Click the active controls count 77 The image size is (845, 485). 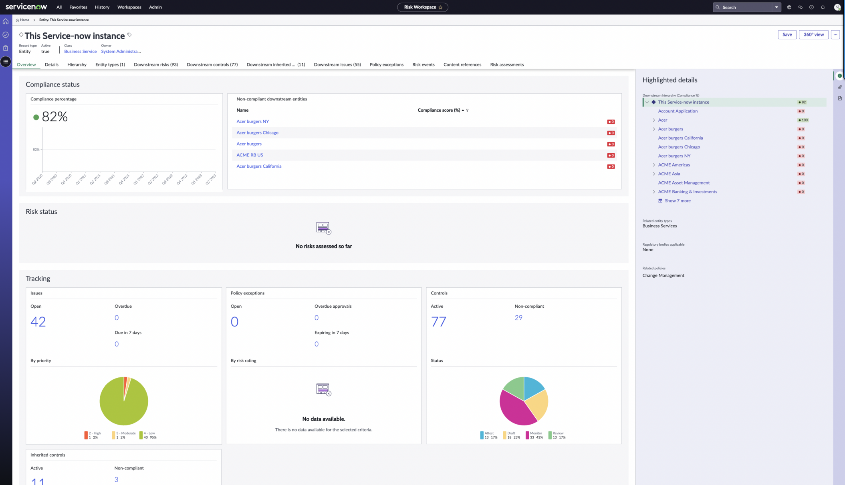[438, 322]
